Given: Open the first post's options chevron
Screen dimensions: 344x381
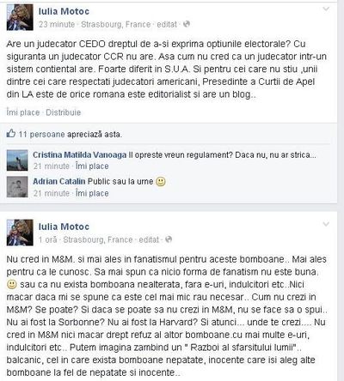Looking at the screenshot, I should point(326,9).
